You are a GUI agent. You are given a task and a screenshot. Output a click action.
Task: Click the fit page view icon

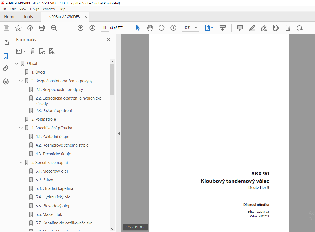click(x=207, y=28)
